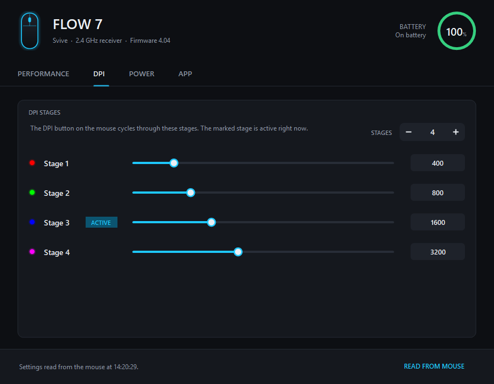This screenshot has height=384, width=494.
Task: Select the DPI tab
Action: (99, 74)
